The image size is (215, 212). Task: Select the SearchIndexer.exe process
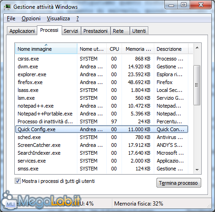(x=102, y=153)
